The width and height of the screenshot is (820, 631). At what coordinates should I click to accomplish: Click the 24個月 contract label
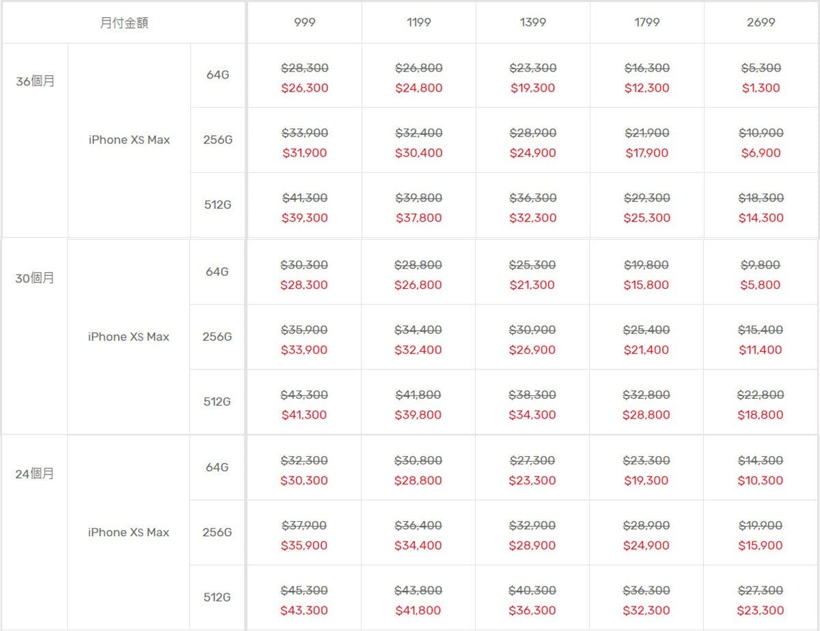point(35,473)
